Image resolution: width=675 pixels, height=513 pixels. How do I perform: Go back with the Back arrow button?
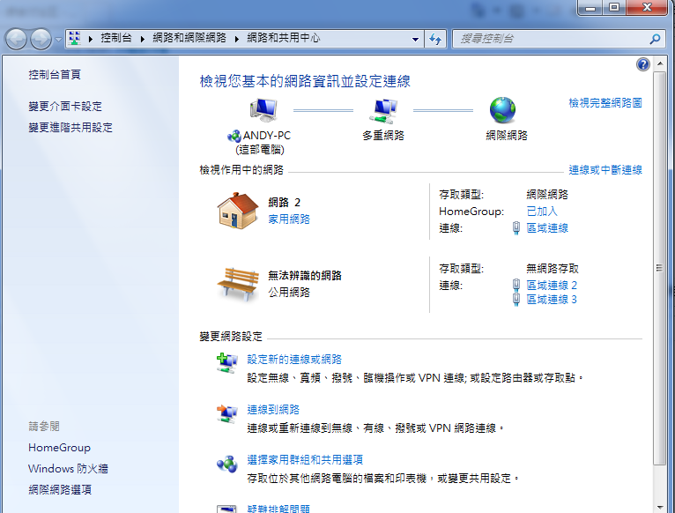tap(17, 39)
